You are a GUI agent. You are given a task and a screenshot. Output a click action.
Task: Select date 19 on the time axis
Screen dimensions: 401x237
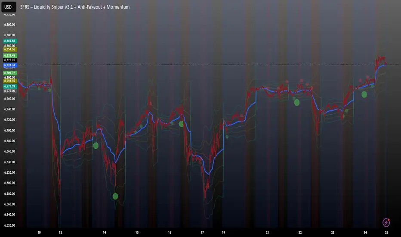point(223,232)
